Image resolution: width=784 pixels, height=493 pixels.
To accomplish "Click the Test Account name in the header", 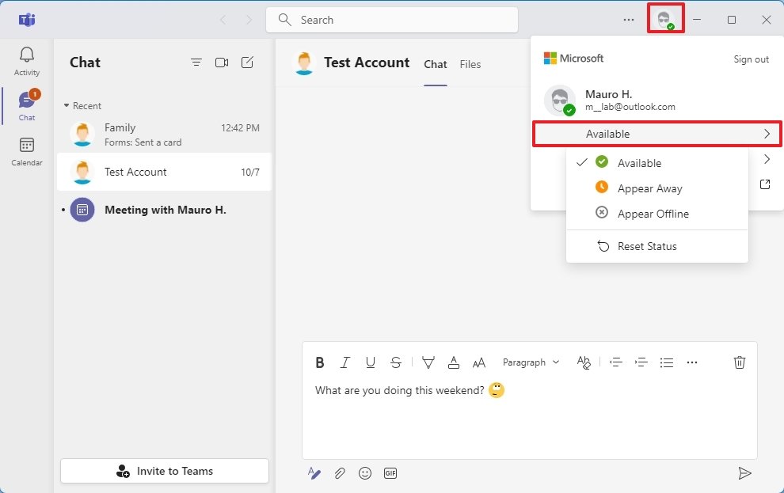I will [367, 63].
